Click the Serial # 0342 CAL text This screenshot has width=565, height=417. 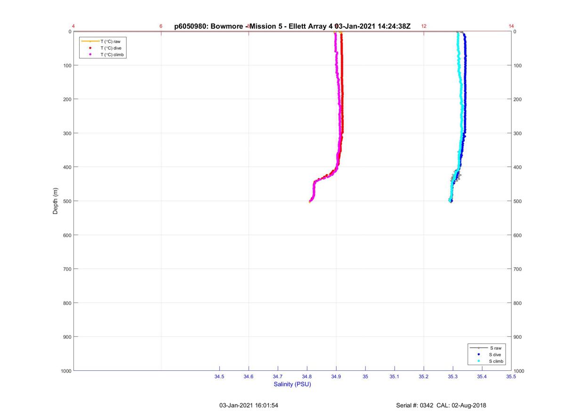pyautogui.click(x=441, y=405)
